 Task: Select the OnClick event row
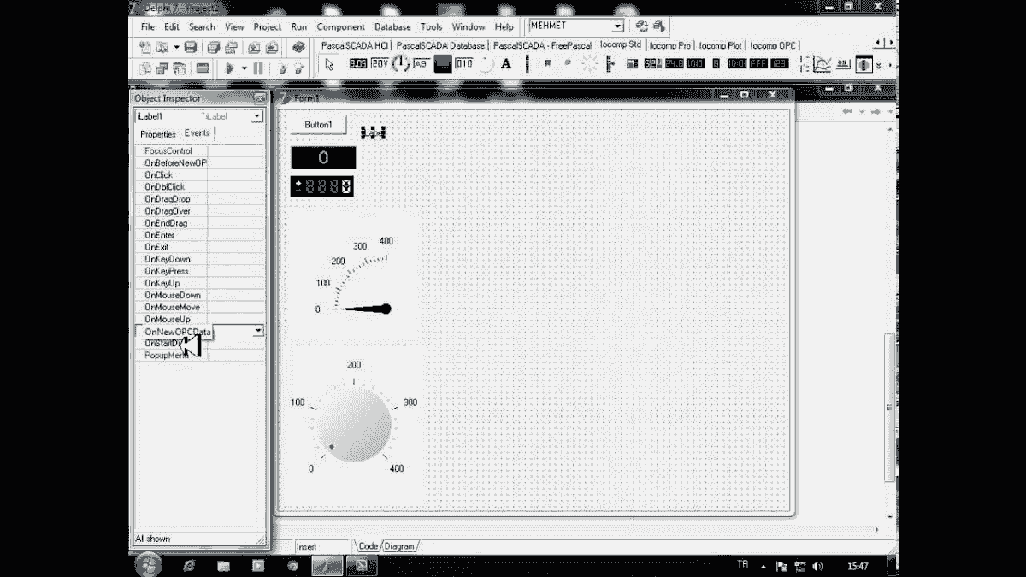coord(200,174)
